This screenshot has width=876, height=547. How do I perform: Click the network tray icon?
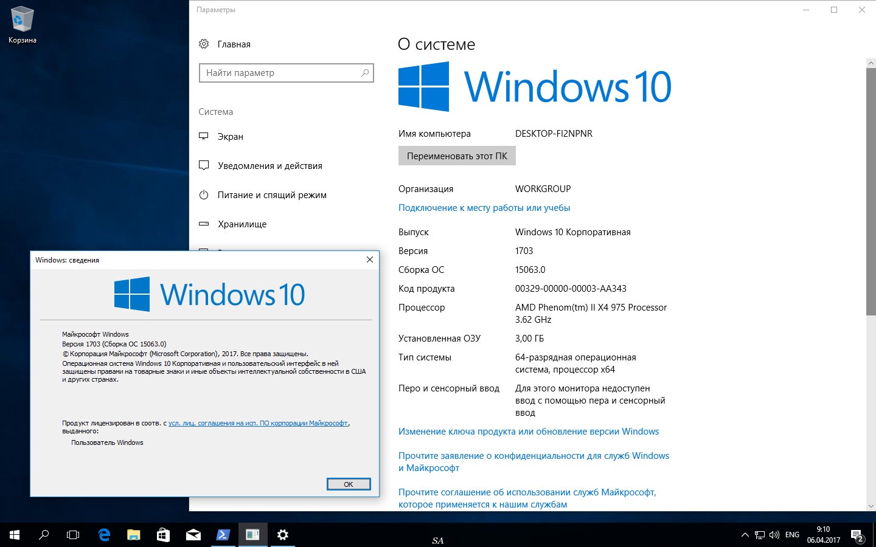coord(760,535)
